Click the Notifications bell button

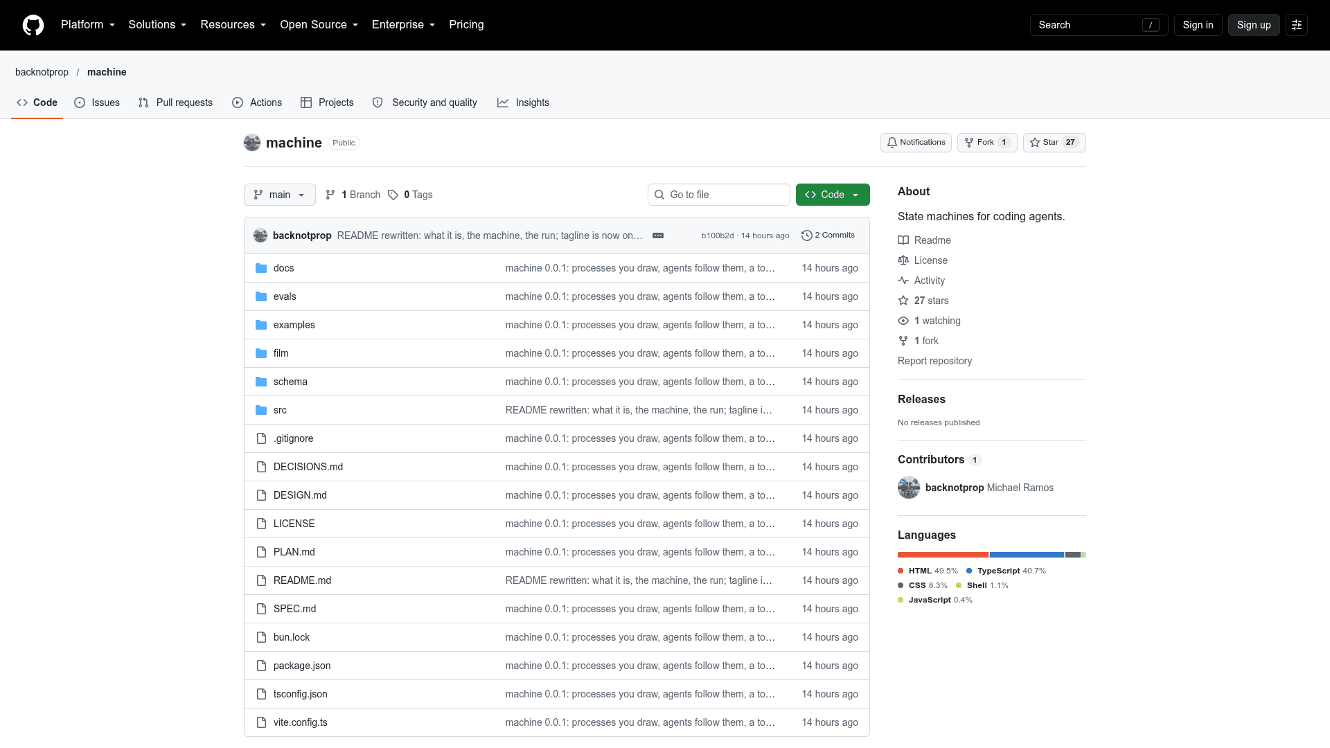916,143
